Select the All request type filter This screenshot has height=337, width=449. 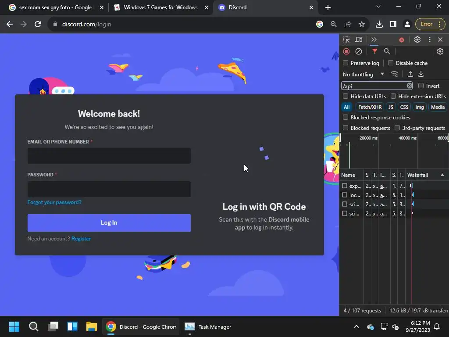(x=346, y=107)
